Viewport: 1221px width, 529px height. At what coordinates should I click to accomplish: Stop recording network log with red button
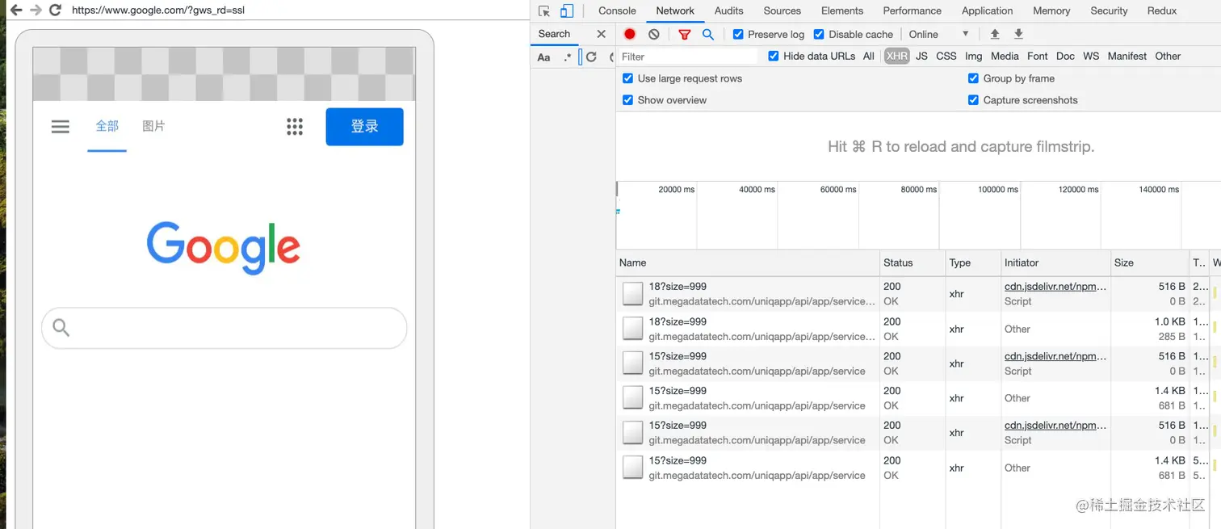630,34
